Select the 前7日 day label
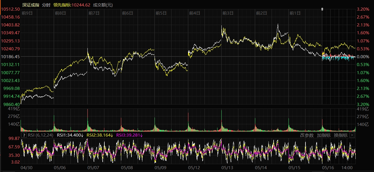Screen dimensions: 374x172 [x=94, y=13]
